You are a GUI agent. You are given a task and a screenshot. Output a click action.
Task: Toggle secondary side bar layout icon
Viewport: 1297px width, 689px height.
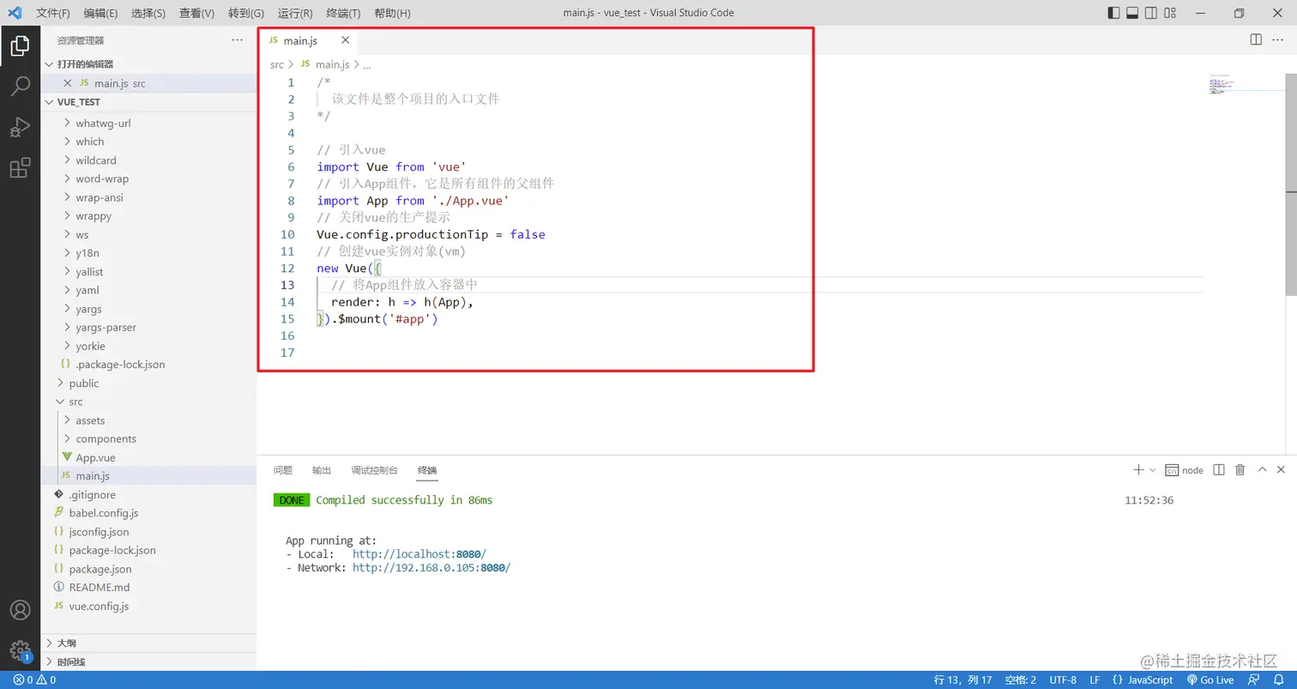tap(1151, 13)
